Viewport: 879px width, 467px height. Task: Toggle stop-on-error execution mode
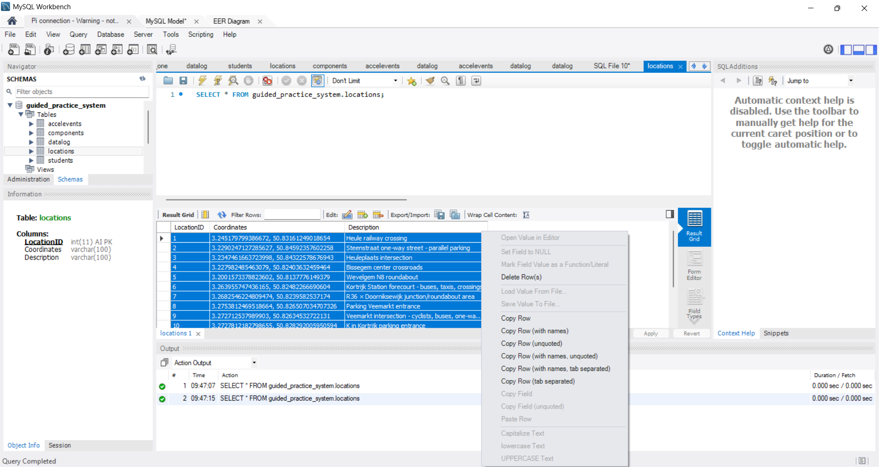(x=267, y=81)
